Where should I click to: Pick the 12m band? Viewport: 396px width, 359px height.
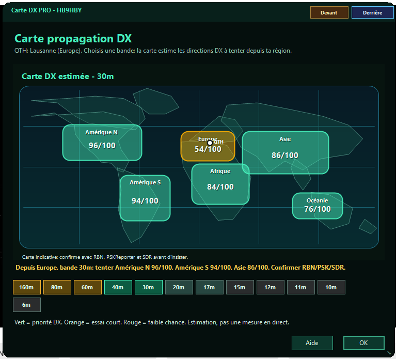[270, 287]
